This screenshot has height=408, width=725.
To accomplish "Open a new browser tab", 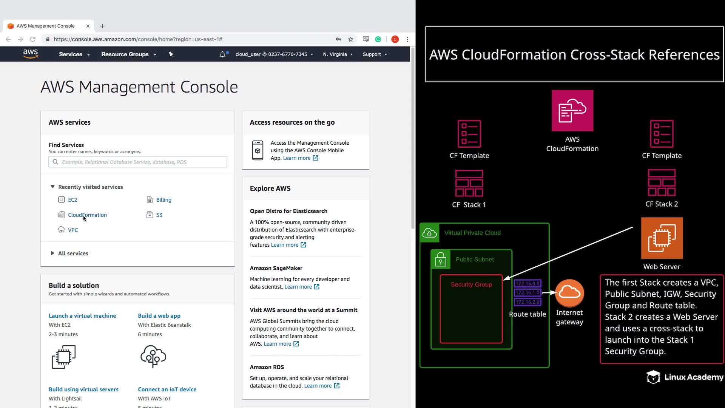I will point(102,26).
